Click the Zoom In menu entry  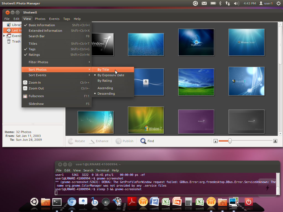click(56, 82)
